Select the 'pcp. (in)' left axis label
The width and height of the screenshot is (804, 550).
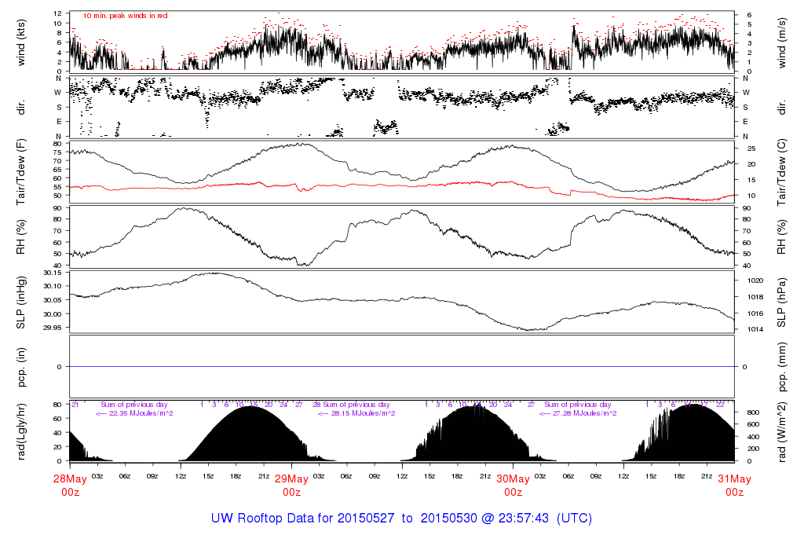(x=21, y=366)
